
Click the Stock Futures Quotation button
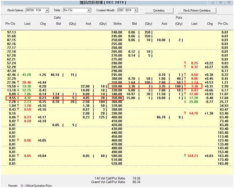click(197, 10)
